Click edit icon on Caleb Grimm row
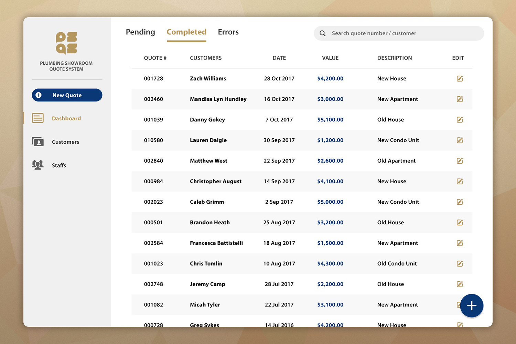 pos(460,202)
